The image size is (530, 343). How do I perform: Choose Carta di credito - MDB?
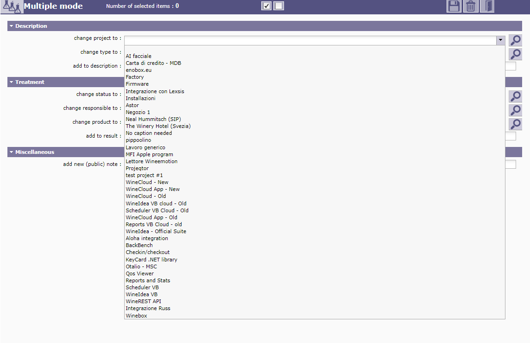click(x=315, y=63)
